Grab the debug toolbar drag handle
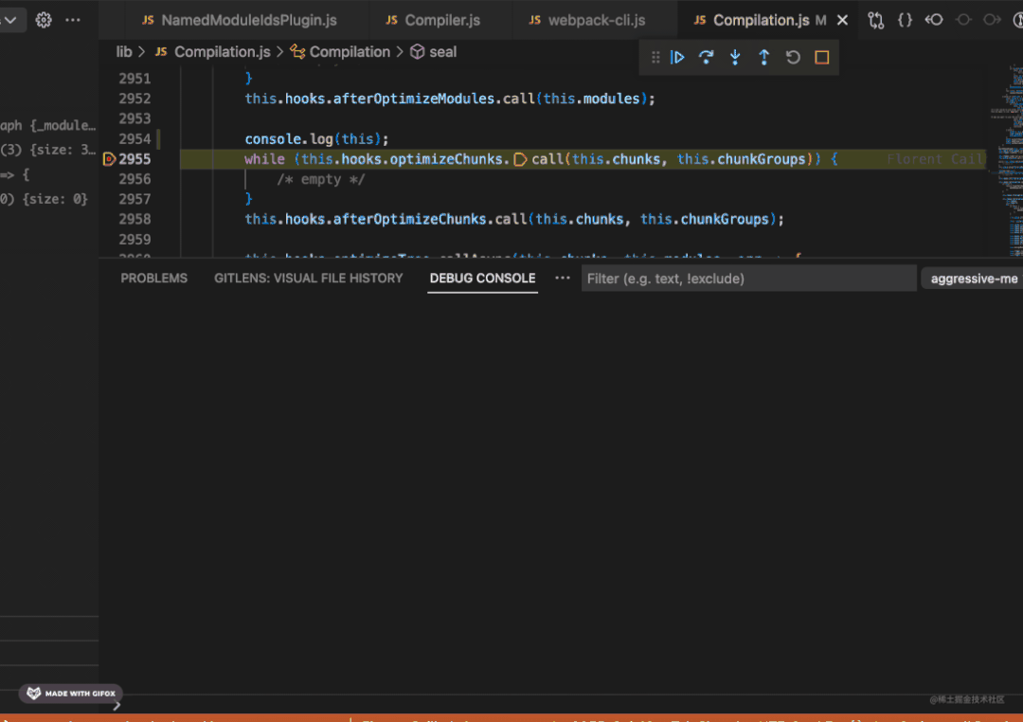 pos(655,58)
